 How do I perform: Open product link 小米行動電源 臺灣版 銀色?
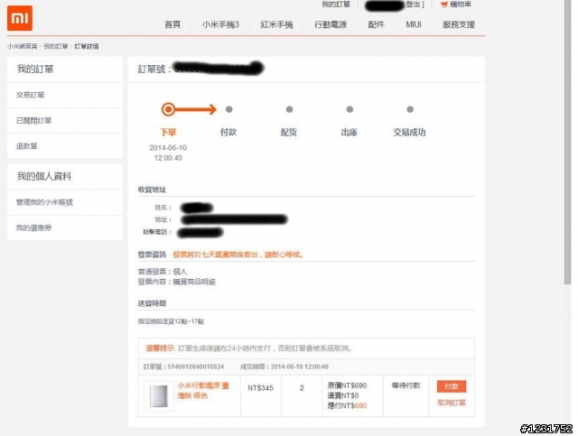click(203, 391)
